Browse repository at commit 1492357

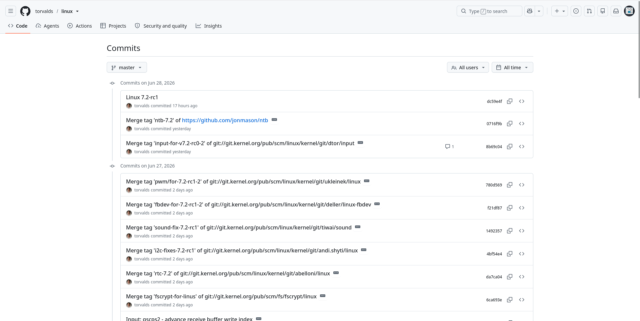tap(522, 231)
